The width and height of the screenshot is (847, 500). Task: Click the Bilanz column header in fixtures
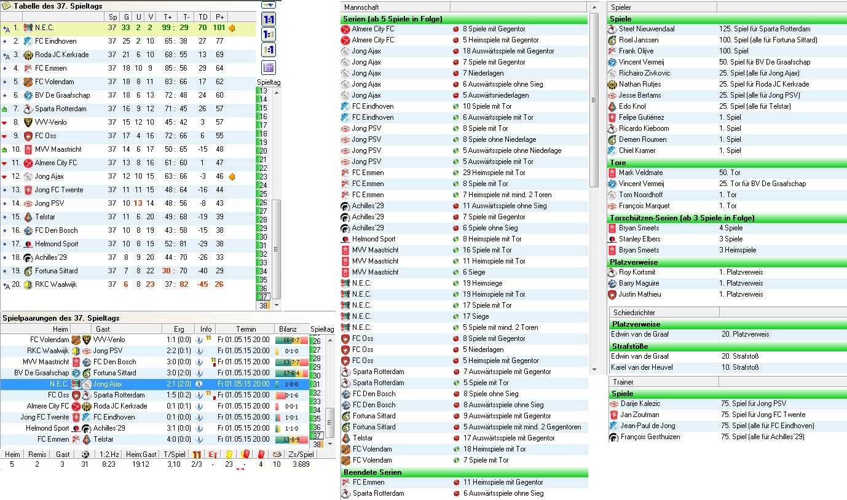tap(291, 329)
